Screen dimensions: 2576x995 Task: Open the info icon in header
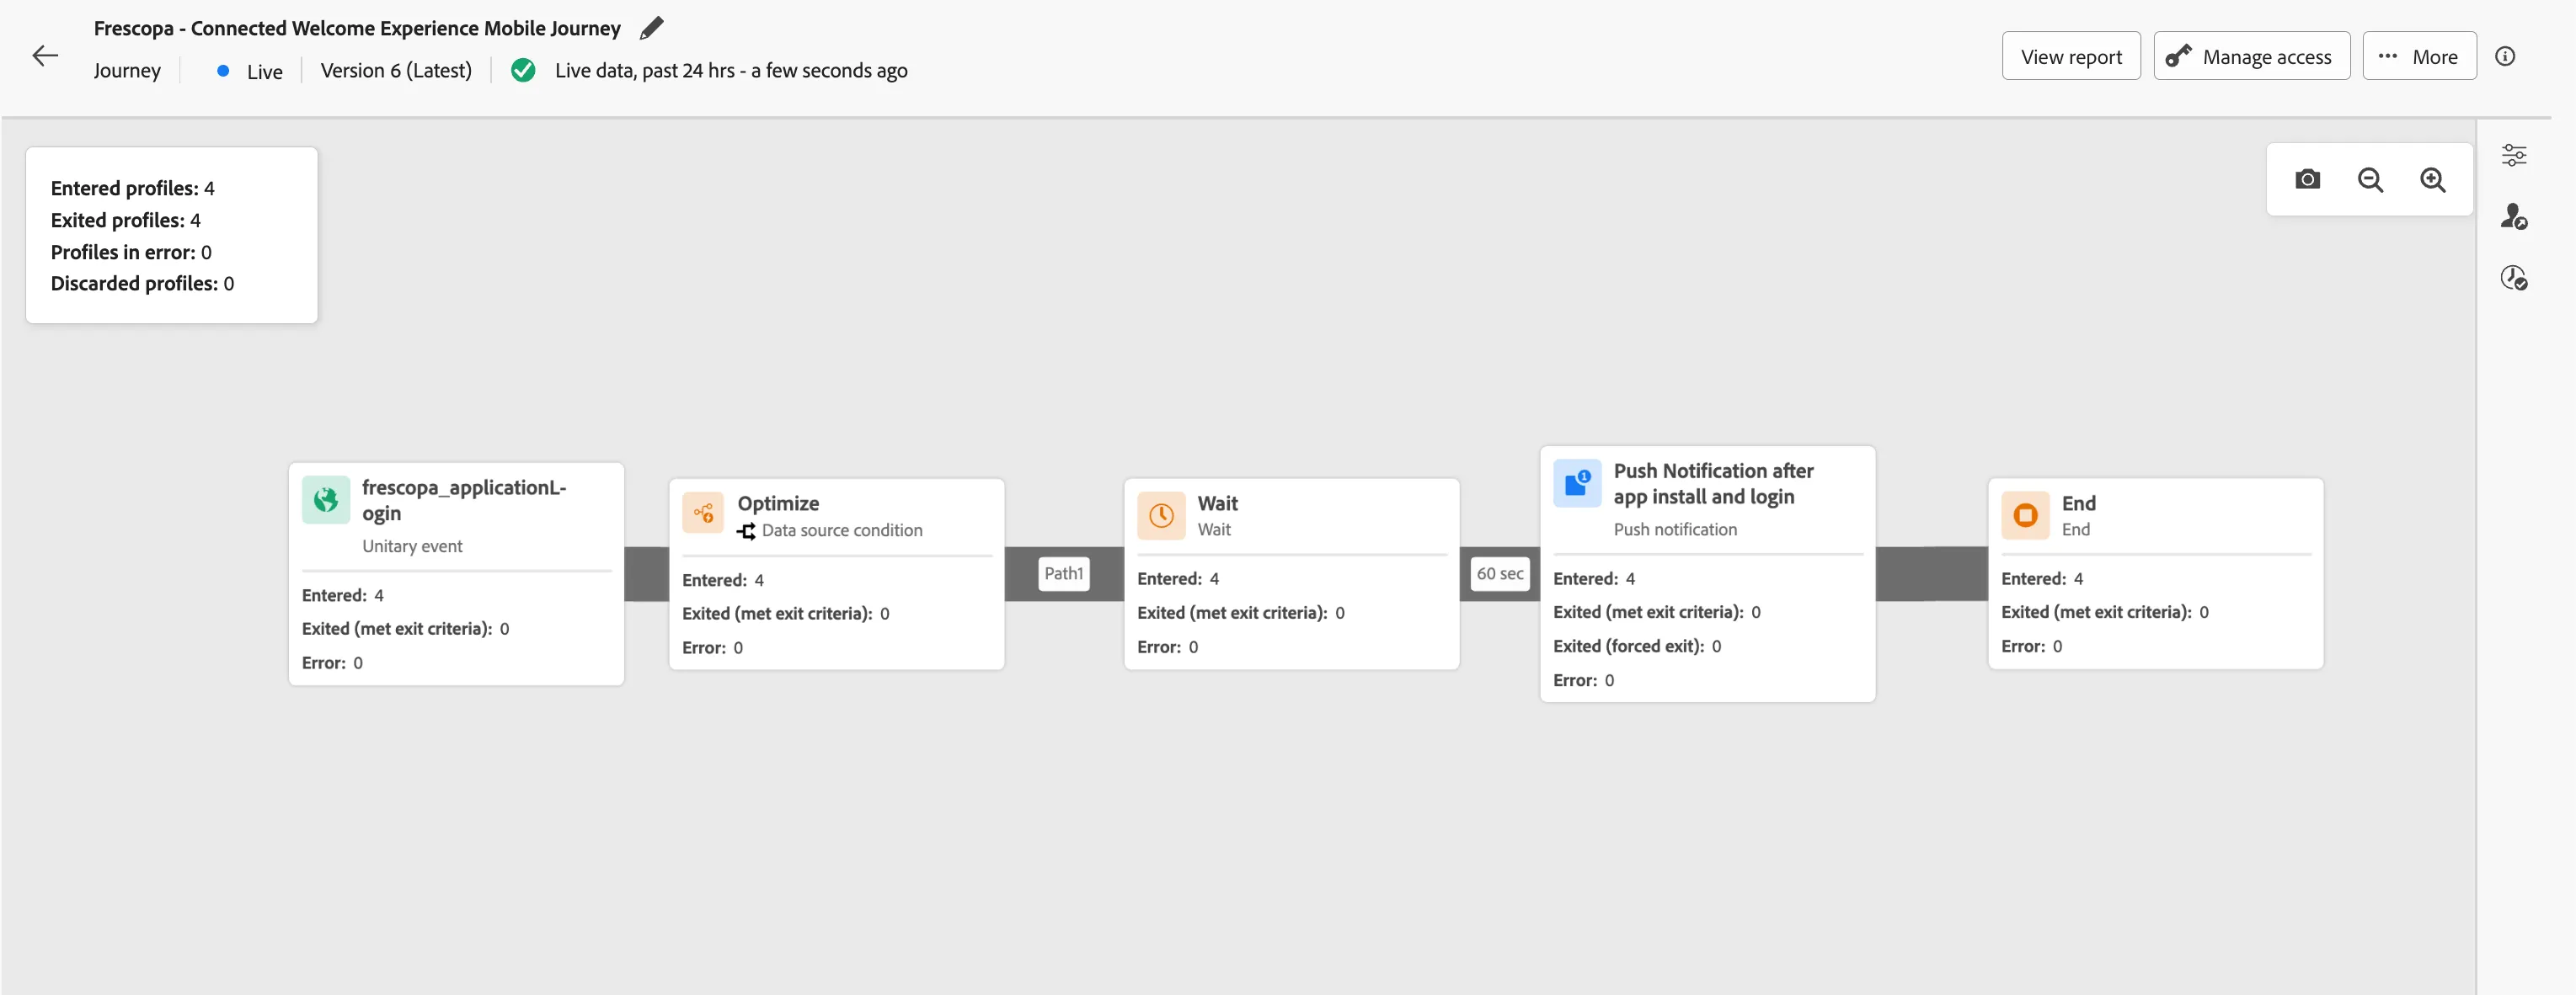[x=2504, y=56]
